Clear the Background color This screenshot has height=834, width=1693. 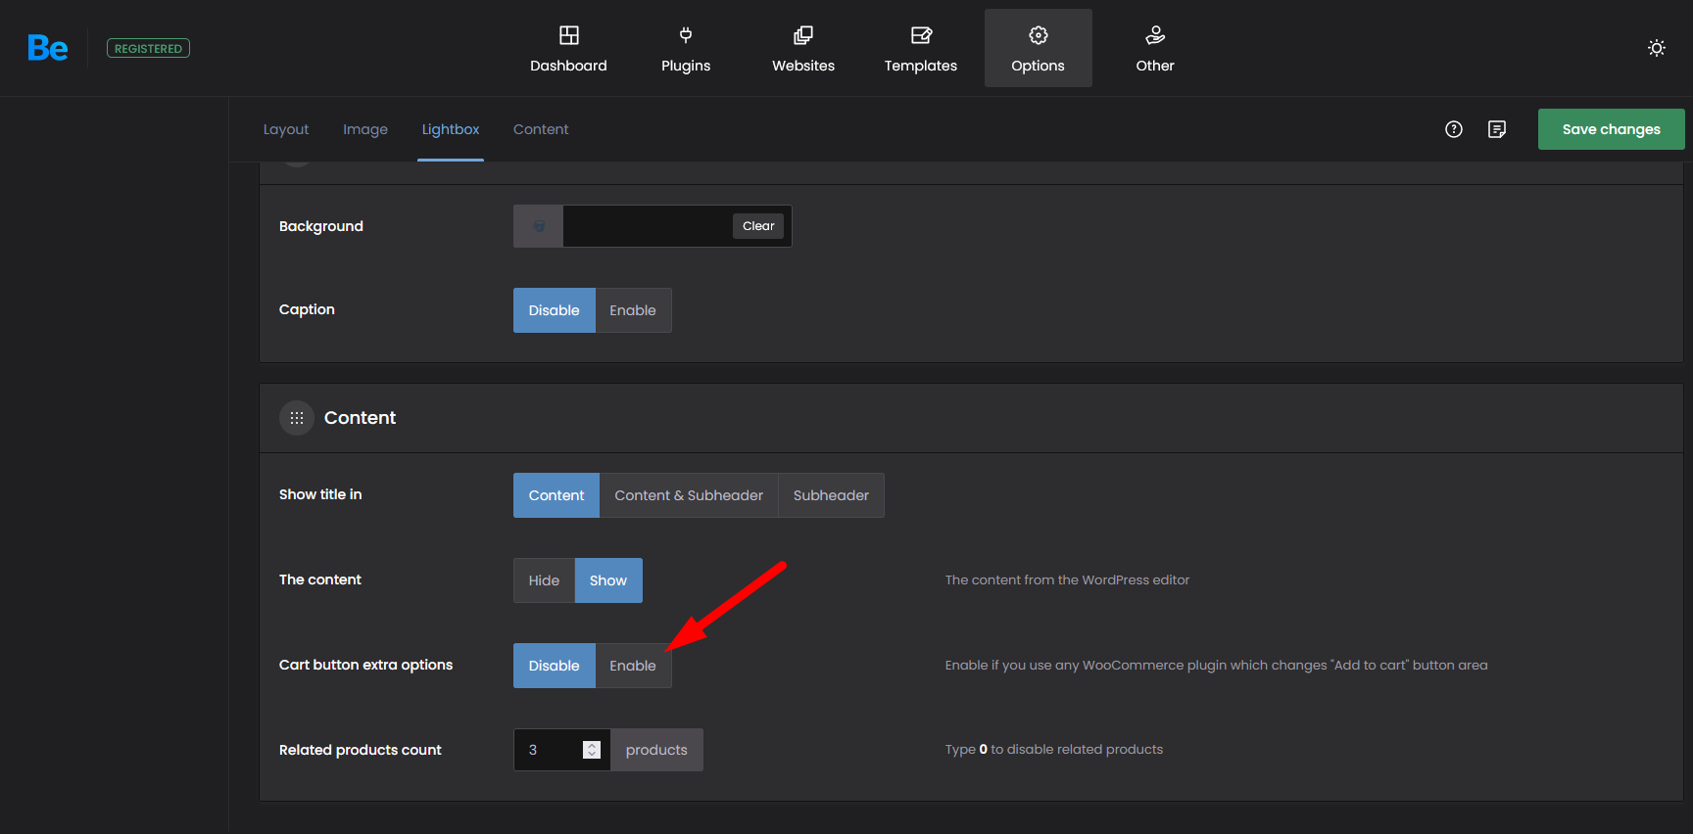758,226
